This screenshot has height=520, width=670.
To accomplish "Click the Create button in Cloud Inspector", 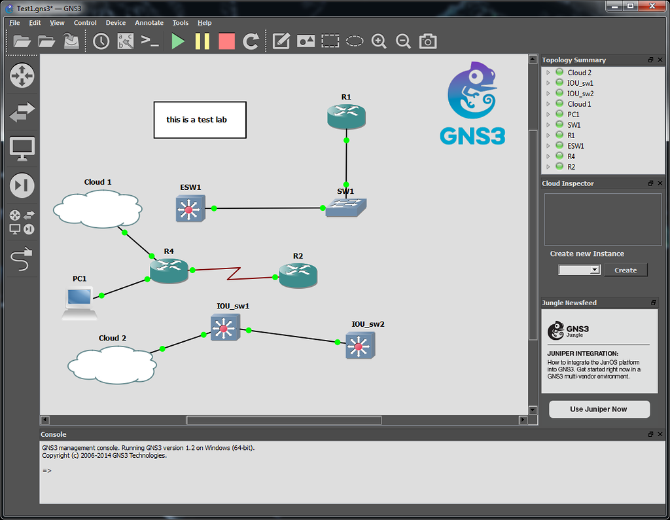I will [x=626, y=270].
